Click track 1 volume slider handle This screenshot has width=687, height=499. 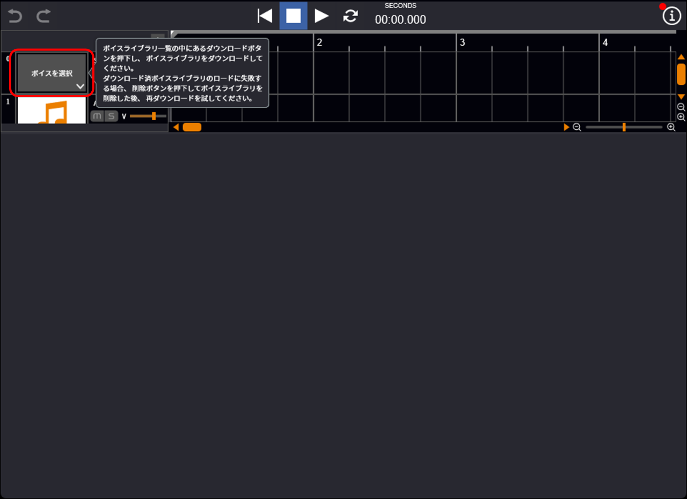coord(154,116)
